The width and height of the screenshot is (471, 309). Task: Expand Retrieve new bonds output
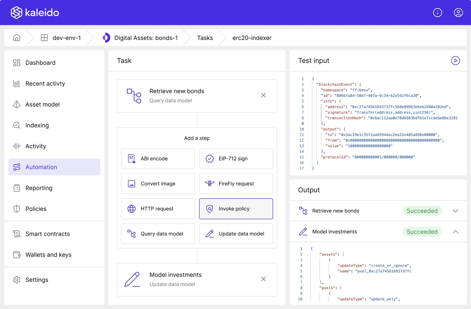point(455,211)
